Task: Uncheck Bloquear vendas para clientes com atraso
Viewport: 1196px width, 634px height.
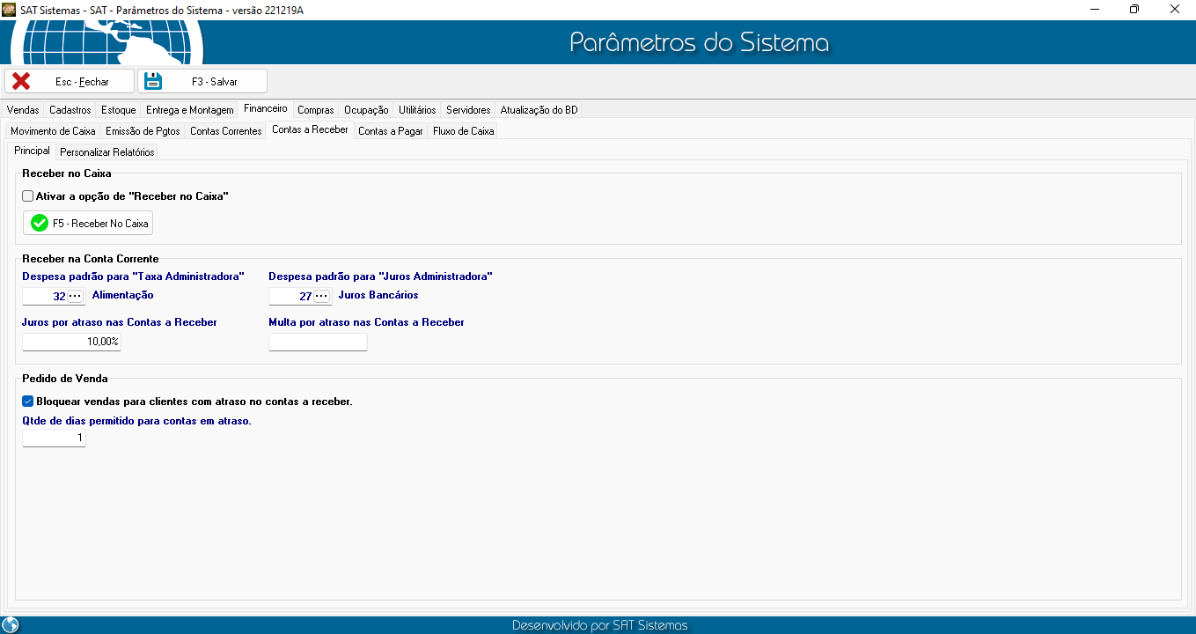Action: [28, 402]
